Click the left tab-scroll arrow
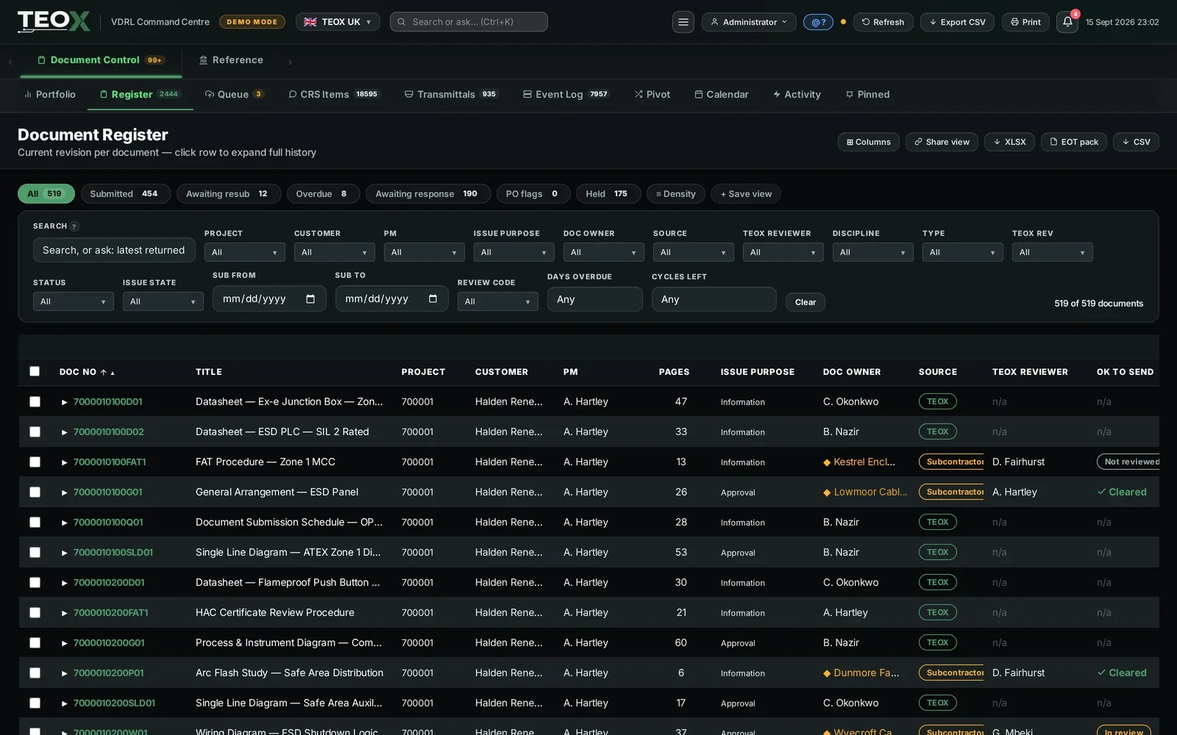The height and width of the screenshot is (735, 1177). (10, 62)
